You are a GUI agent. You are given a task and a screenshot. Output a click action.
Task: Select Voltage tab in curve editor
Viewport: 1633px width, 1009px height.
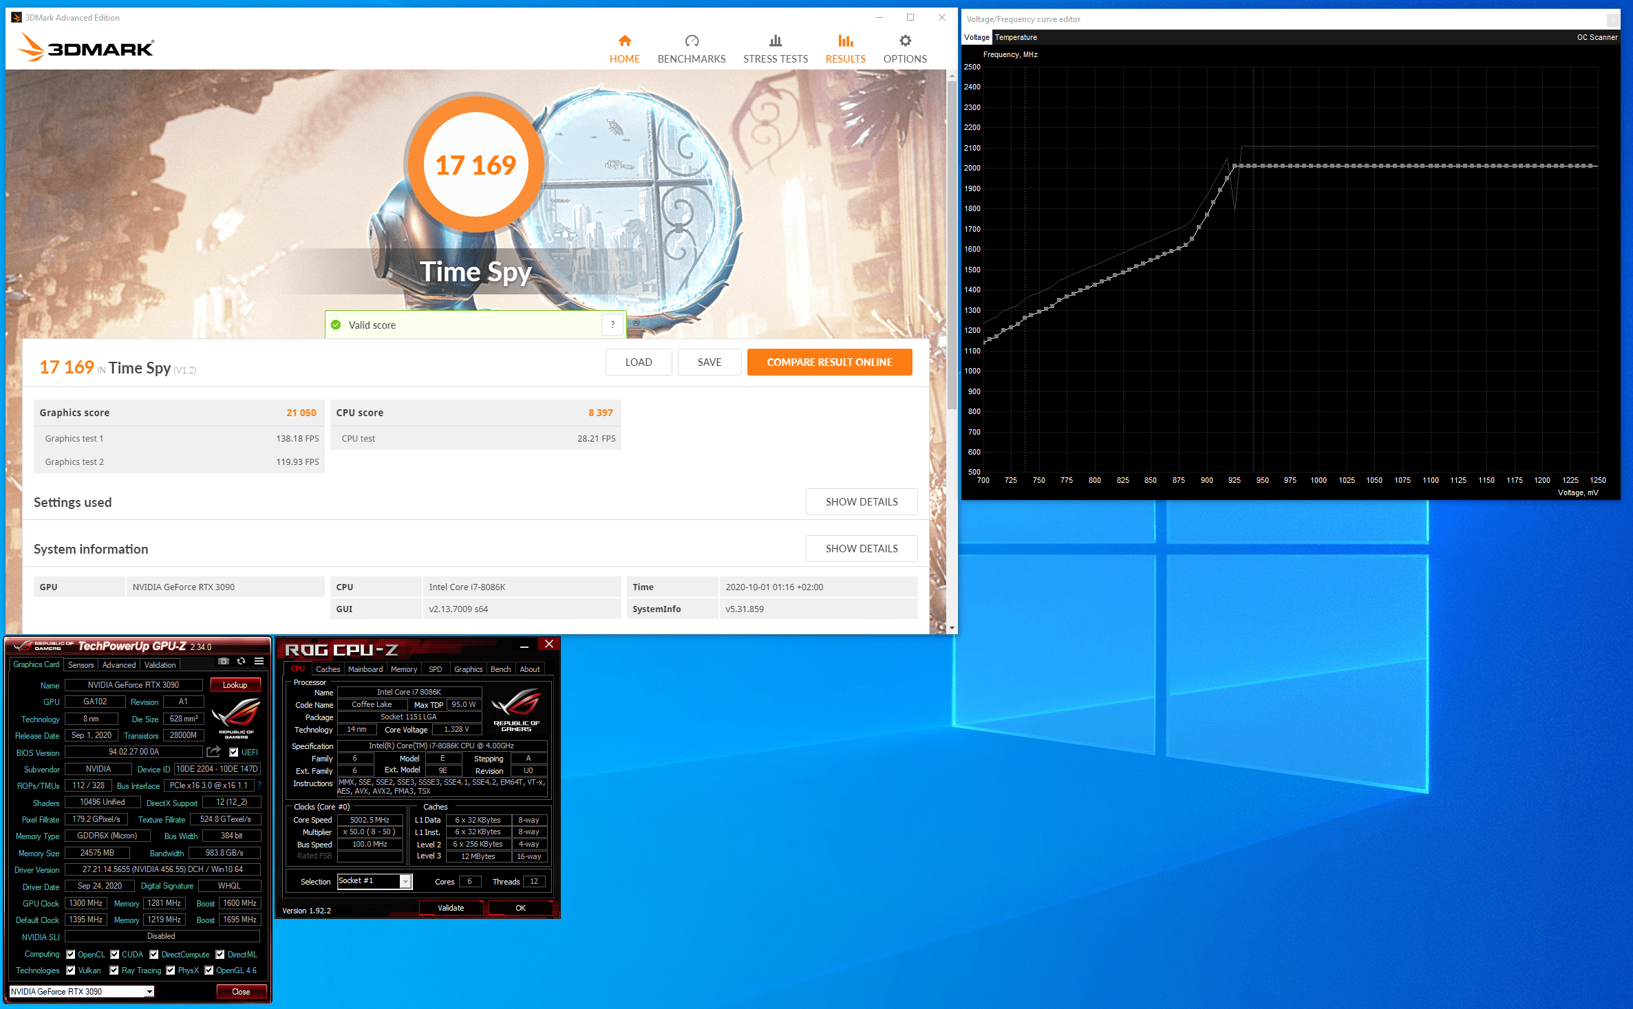[976, 37]
